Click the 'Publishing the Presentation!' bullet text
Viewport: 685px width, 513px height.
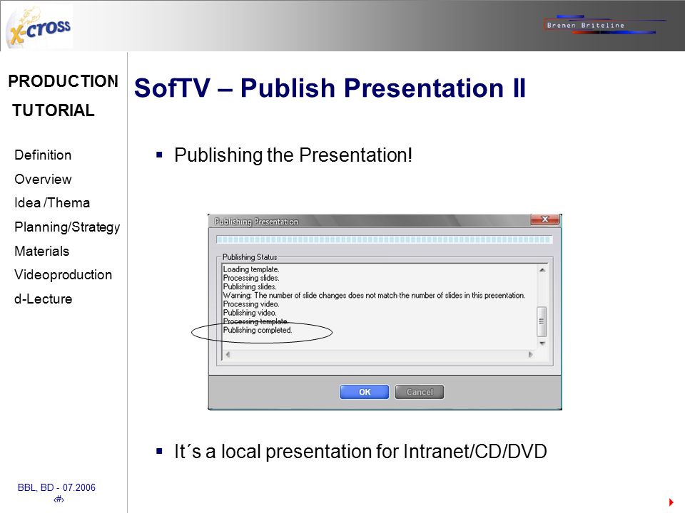[x=293, y=155]
